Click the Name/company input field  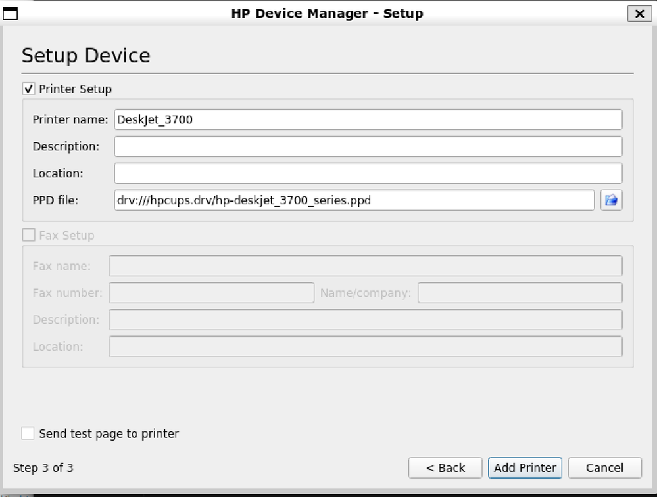click(520, 293)
